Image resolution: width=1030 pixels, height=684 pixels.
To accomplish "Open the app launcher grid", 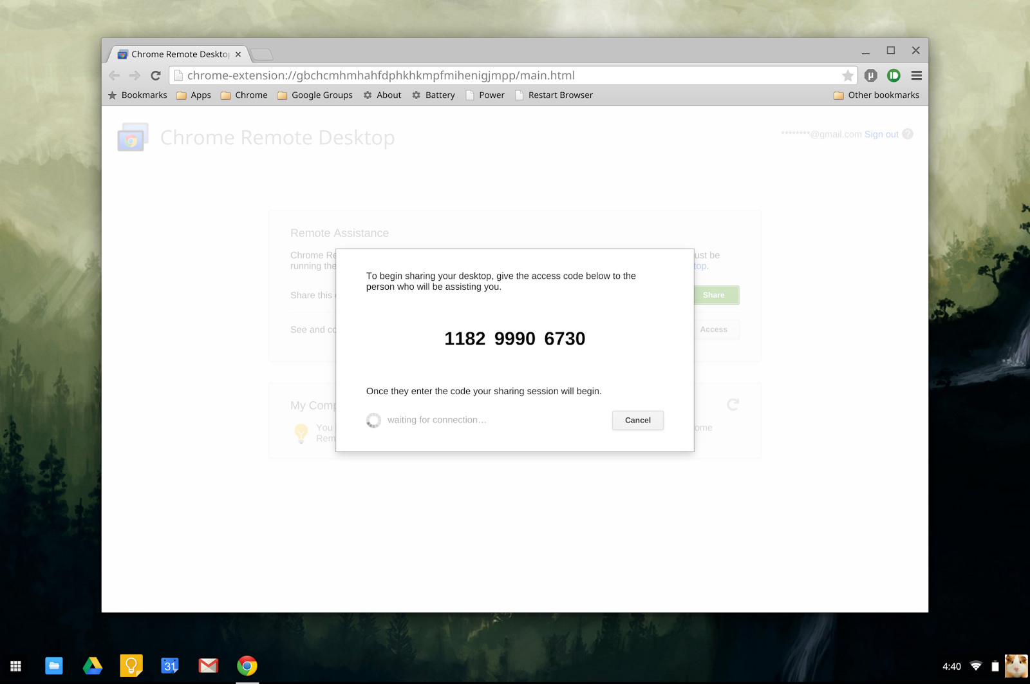I will tap(15, 666).
